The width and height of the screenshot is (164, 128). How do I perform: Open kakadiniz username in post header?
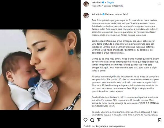(x=96, y=2)
